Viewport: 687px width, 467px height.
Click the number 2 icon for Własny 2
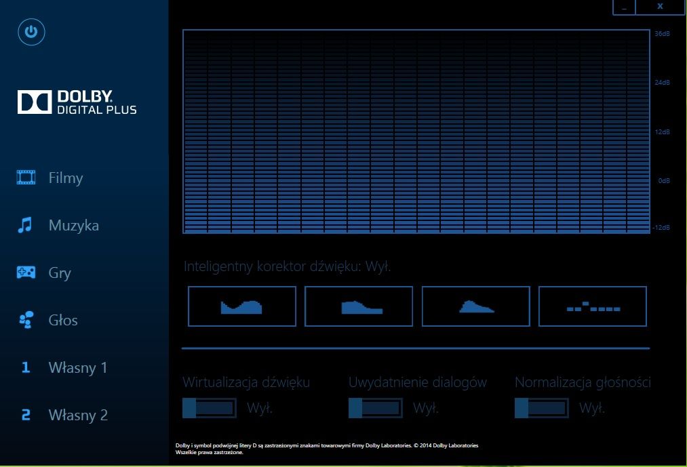pos(26,414)
